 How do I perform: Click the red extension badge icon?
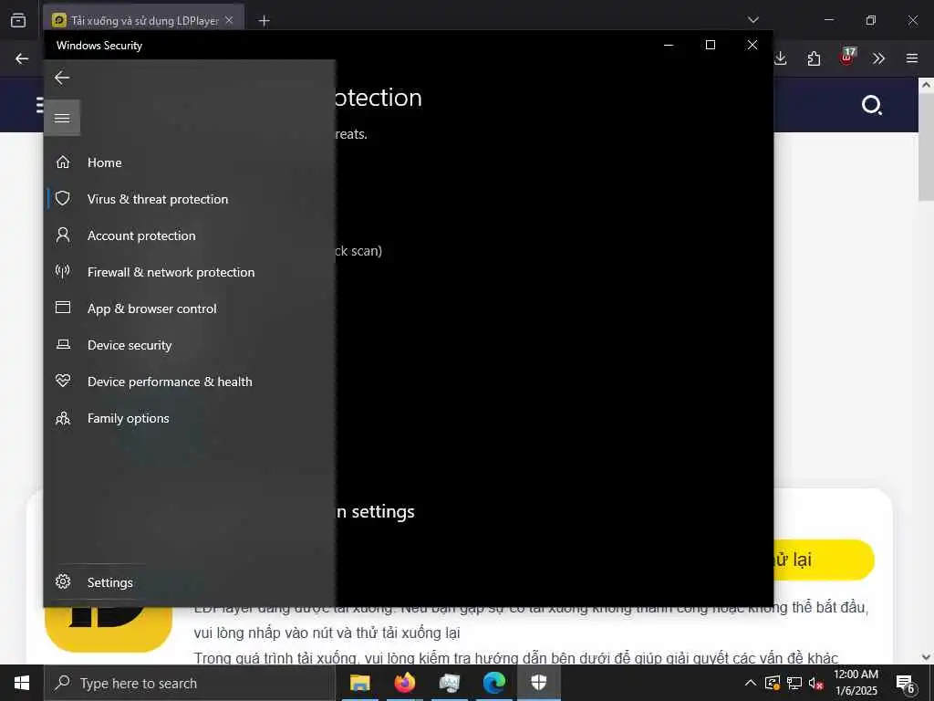847,58
